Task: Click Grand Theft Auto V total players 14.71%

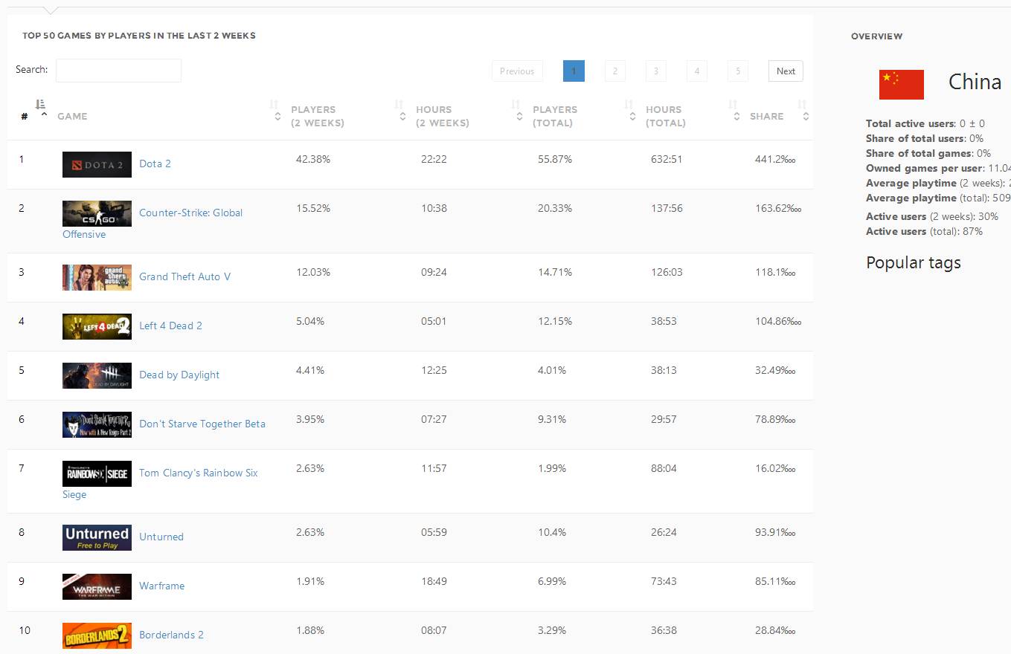Action: click(x=555, y=272)
